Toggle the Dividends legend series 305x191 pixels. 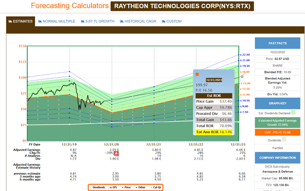click(98, 187)
